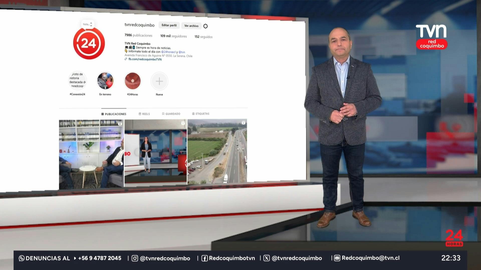Click the chain-link icon beside fb.com/redcoquimboTVN
The width and height of the screenshot is (481, 270).
(126, 59)
